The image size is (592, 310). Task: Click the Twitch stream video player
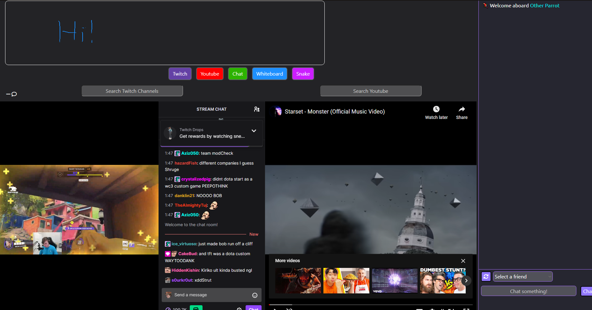pos(79,210)
